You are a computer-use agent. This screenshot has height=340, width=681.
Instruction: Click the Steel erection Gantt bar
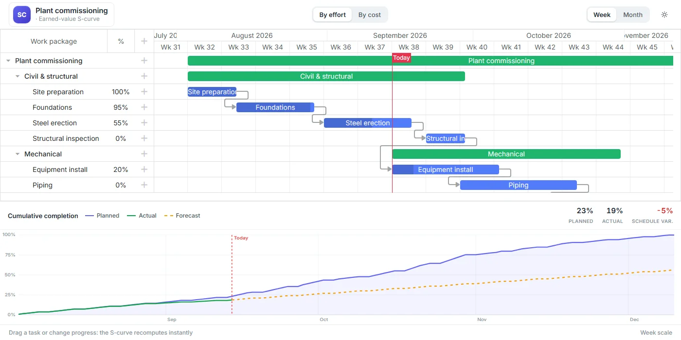pyautogui.click(x=368, y=123)
